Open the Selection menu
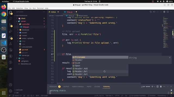Viewport: 174px width, 97px height. click(20, 8)
